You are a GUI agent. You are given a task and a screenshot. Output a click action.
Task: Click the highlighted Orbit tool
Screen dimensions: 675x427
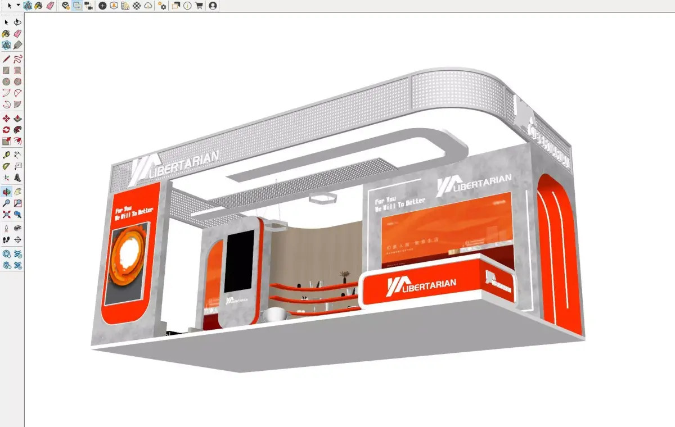tap(6, 192)
